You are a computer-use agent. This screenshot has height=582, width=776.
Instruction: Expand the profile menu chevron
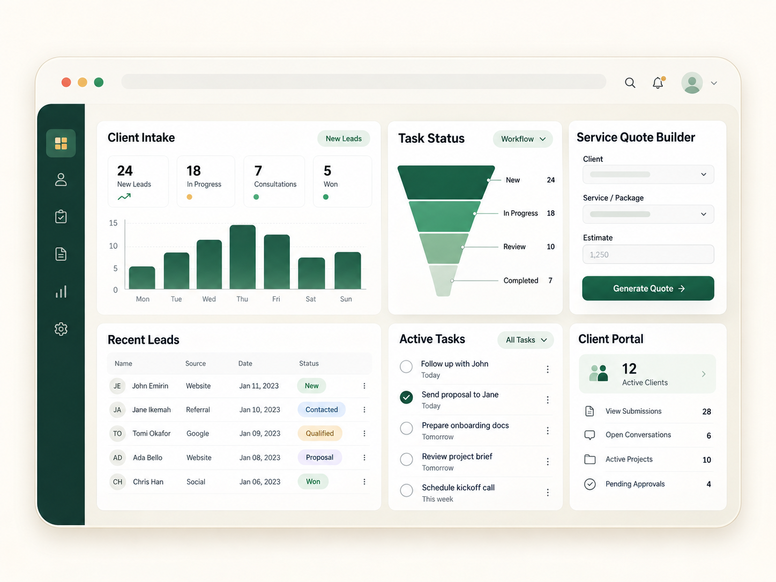click(714, 83)
